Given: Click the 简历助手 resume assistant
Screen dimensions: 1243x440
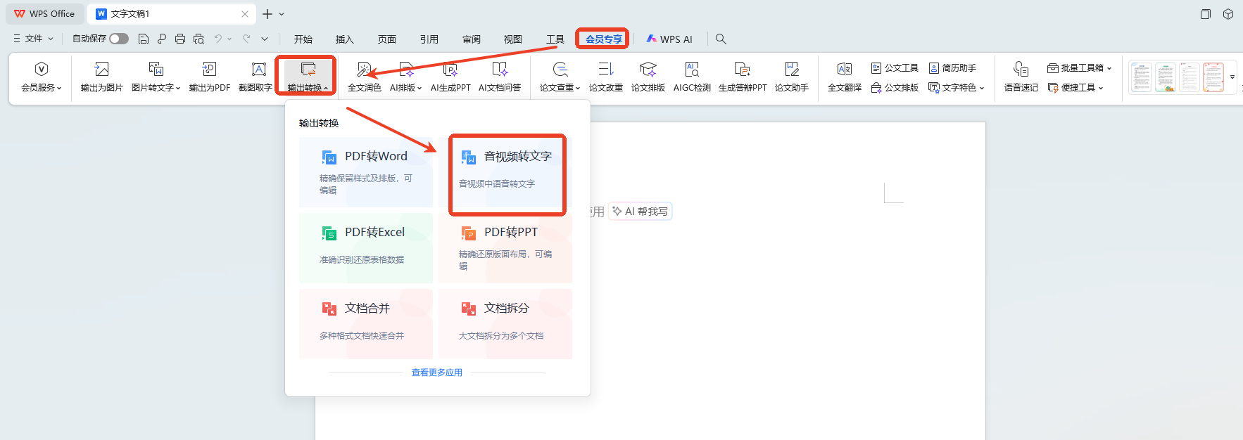Looking at the screenshot, I should click(952, 68).
